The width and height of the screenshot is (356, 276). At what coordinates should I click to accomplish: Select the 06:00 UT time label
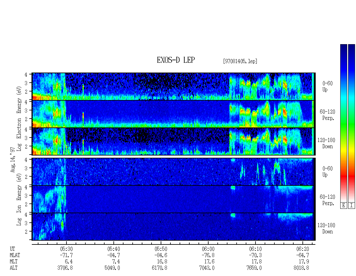(208, 249)
